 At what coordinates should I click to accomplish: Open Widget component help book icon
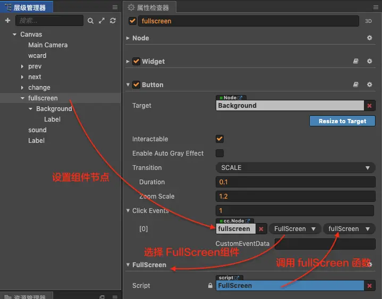(355, 61)
